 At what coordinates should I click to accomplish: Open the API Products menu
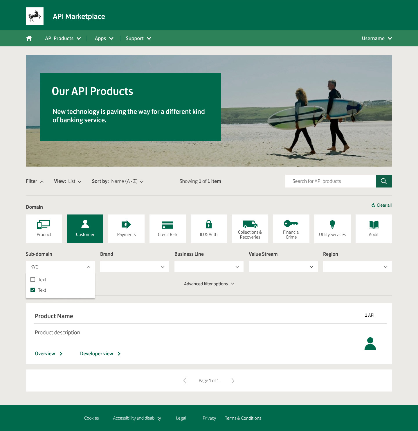pos(63,38)
